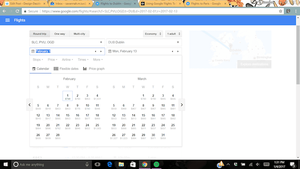
Task: Reload the page with the refresh icon
Action: [17, 11]
